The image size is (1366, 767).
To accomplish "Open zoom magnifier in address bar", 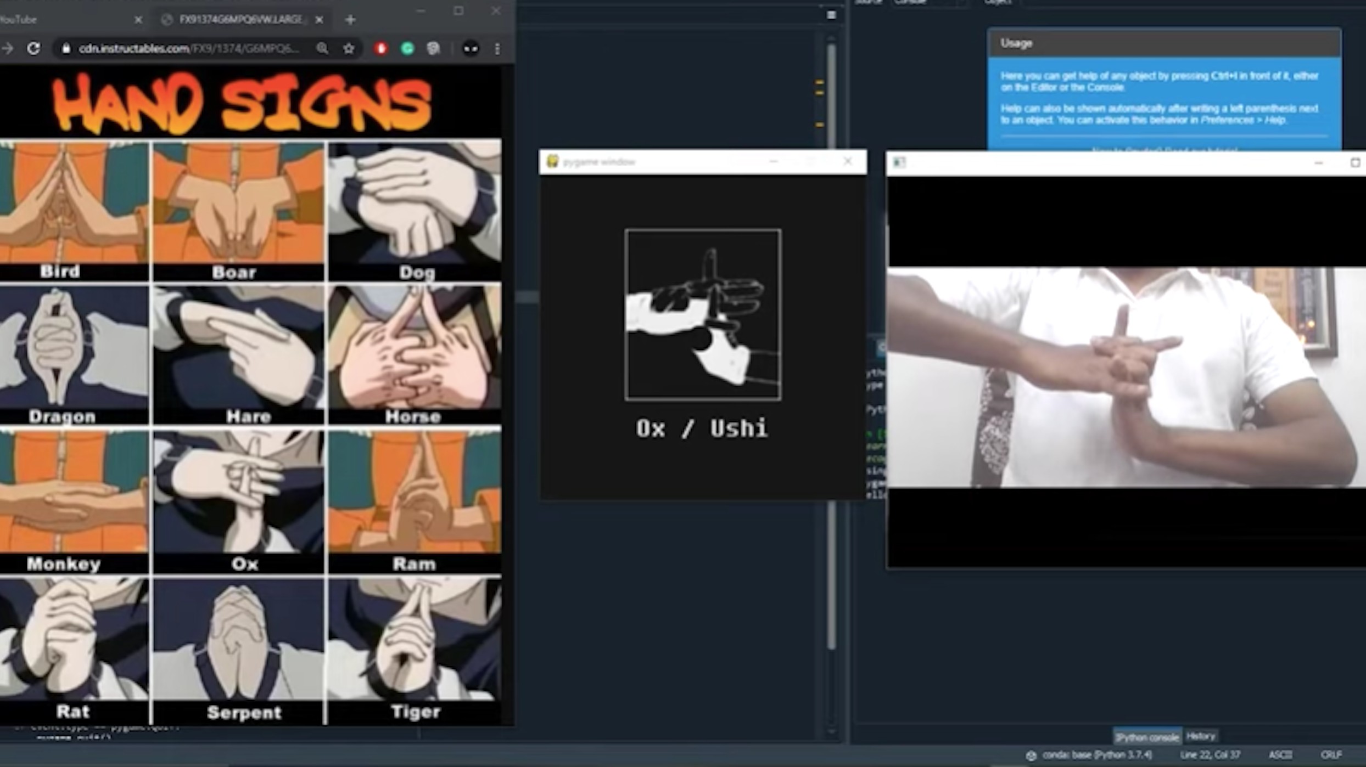I will point(322,48).
